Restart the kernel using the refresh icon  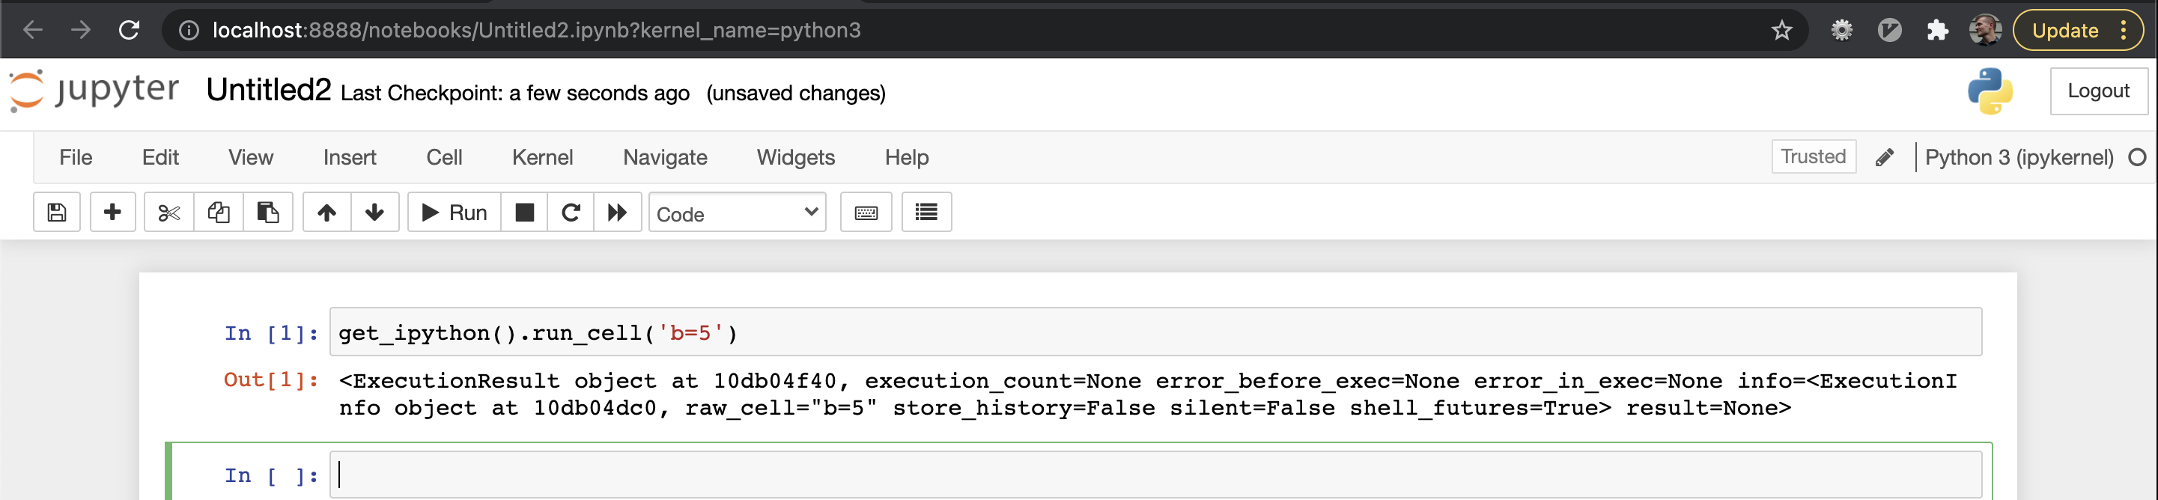(571, 212)
